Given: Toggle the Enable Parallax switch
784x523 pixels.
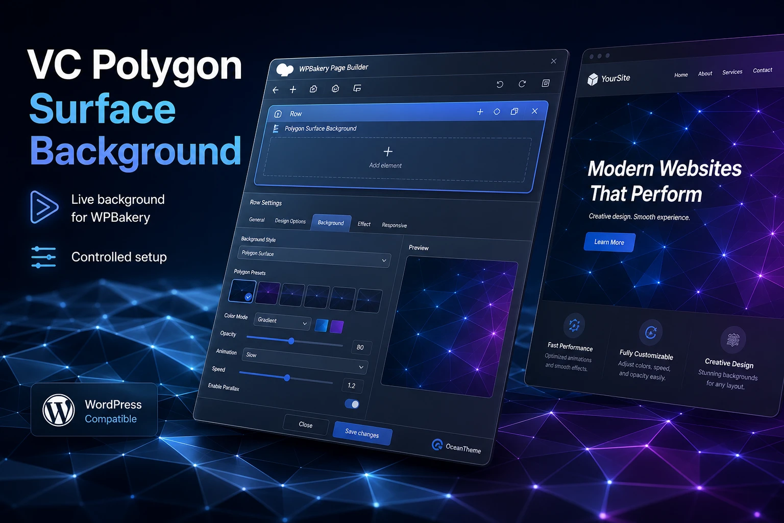Looking at the screenshot, I should [x=352, y=404].
